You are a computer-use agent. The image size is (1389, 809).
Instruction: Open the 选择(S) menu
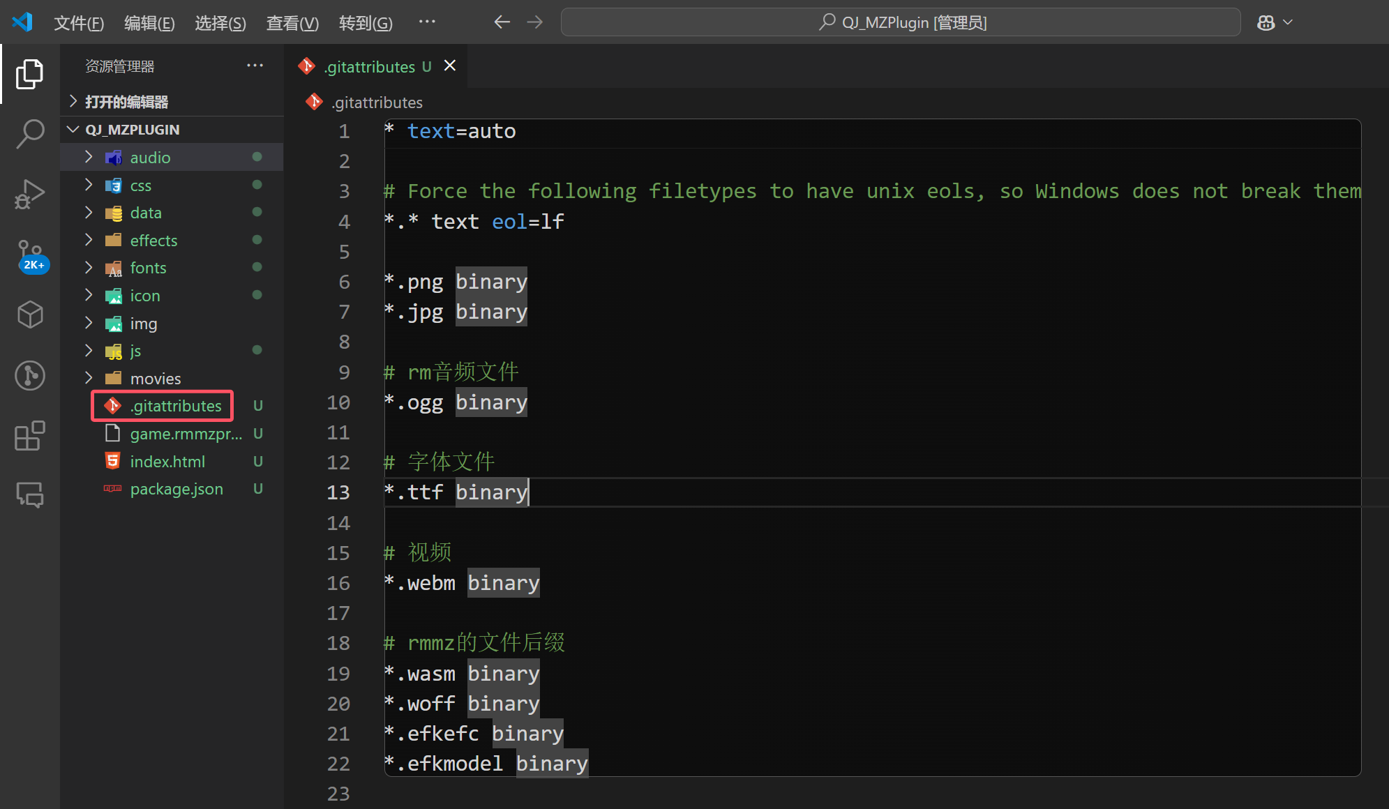(220, 23)
